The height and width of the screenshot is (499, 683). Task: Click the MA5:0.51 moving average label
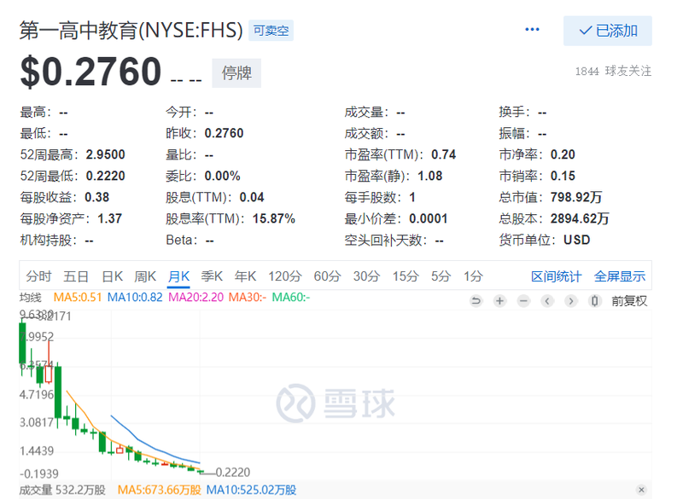[78, 298]
